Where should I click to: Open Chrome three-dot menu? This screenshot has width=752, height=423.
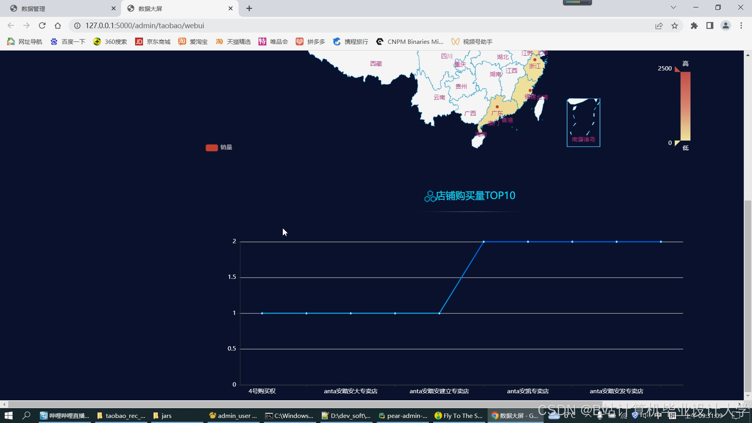(741, 26)
